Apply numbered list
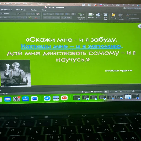 pos(51,14)
